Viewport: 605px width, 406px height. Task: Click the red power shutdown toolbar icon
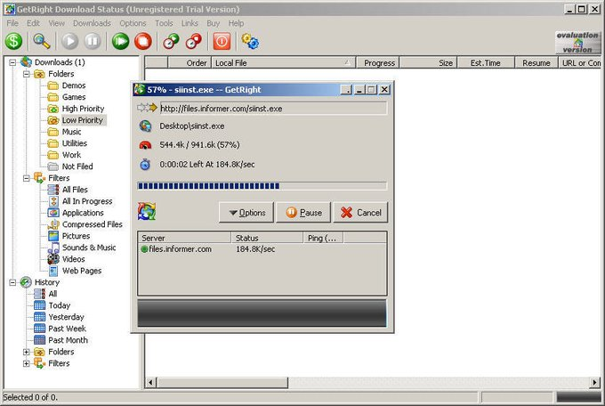click(222, 41)
